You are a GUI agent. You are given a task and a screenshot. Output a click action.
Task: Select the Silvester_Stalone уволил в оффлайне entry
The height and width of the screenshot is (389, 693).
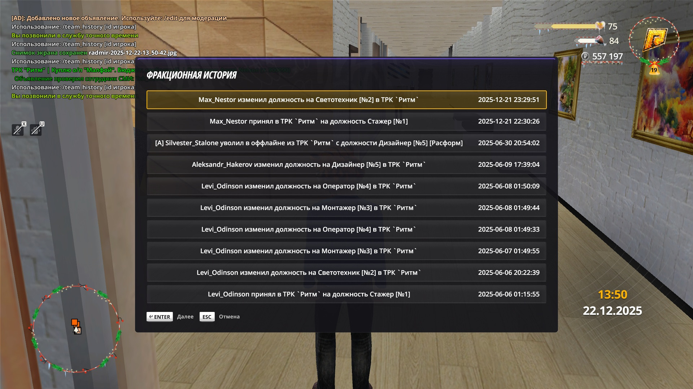(346, 143)
